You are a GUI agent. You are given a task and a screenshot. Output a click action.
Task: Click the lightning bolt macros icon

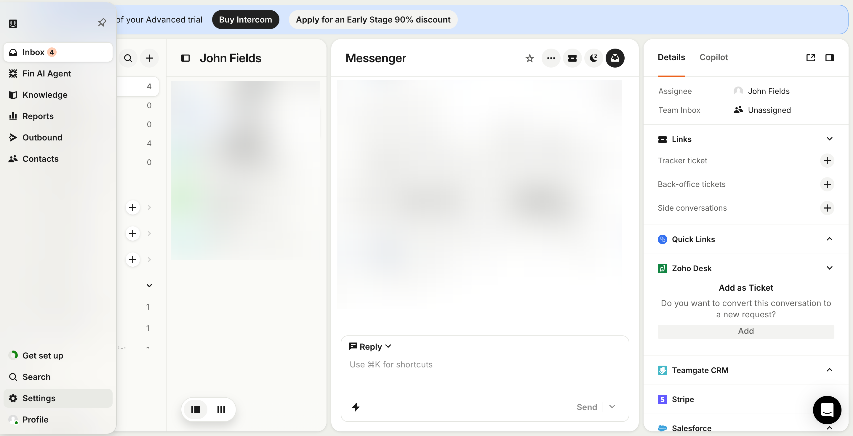pos(356,407)
